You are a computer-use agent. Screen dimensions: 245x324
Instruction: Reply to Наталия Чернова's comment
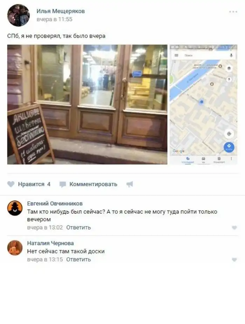pos(78,260)
